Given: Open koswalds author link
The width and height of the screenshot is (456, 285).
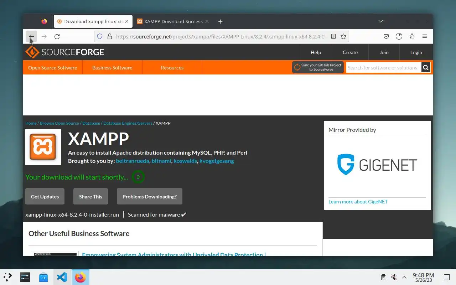Looking at the screenshot, I should (x=185, y=161).
